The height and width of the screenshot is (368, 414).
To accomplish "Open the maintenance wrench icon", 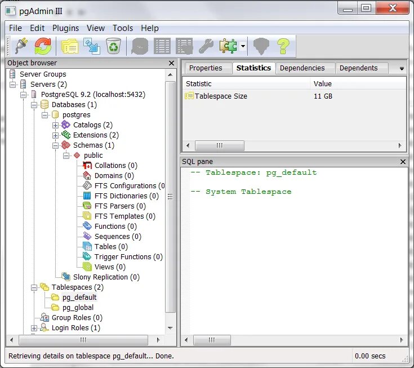I will pyautogui.click(x=206, y=47).
